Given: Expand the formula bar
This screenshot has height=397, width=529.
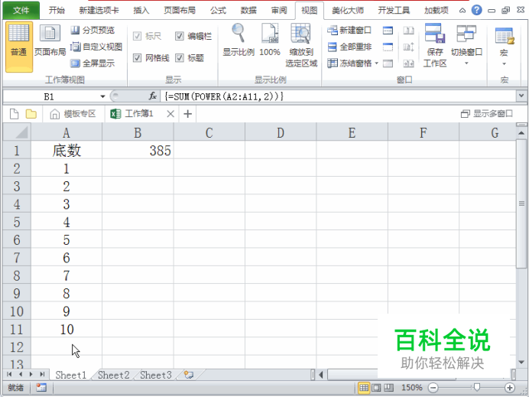Looking at the screenshot, I should pyautogui.click(x=521, y=96).
